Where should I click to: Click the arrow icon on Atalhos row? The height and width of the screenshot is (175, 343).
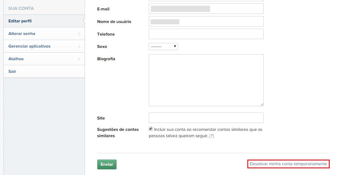tap(79, 59)
